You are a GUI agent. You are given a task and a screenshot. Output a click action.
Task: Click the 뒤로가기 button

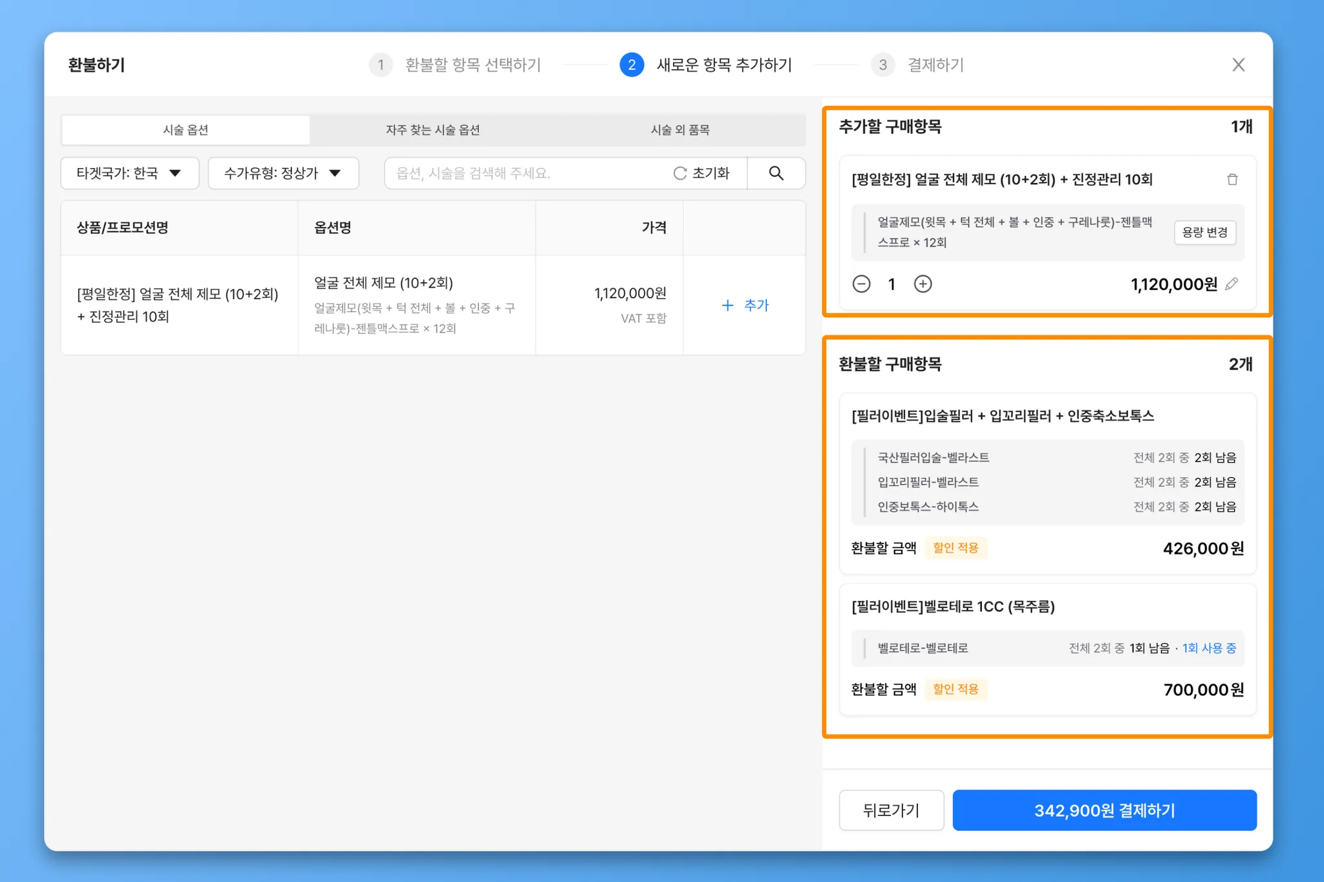click(x=891, y=810)
